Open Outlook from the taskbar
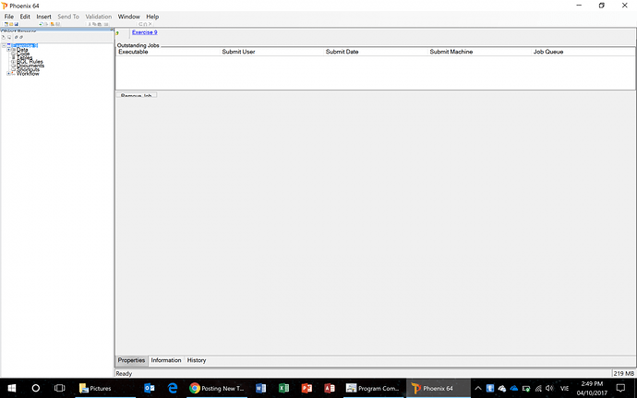 pos(149,388)
